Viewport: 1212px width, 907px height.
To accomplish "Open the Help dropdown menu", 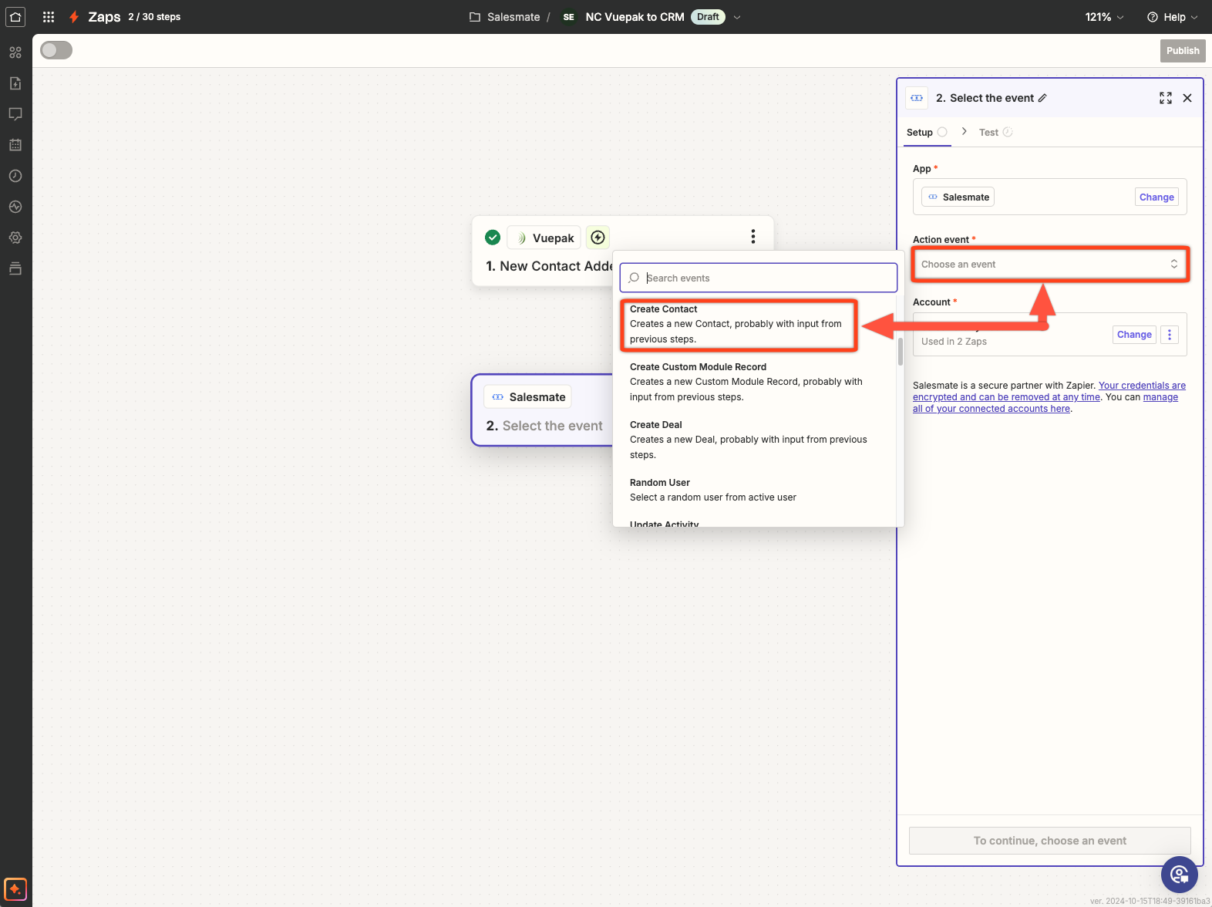I will coord(1173,17).
